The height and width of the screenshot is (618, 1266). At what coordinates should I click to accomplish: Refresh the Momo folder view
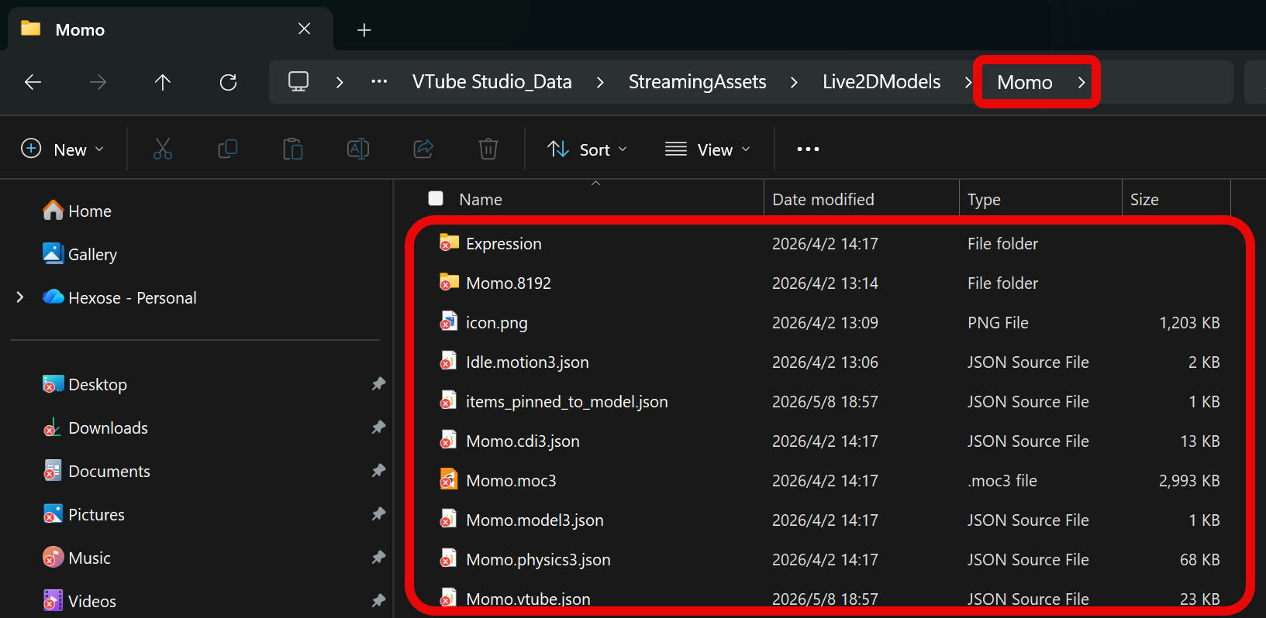click(x=228, y=82)
